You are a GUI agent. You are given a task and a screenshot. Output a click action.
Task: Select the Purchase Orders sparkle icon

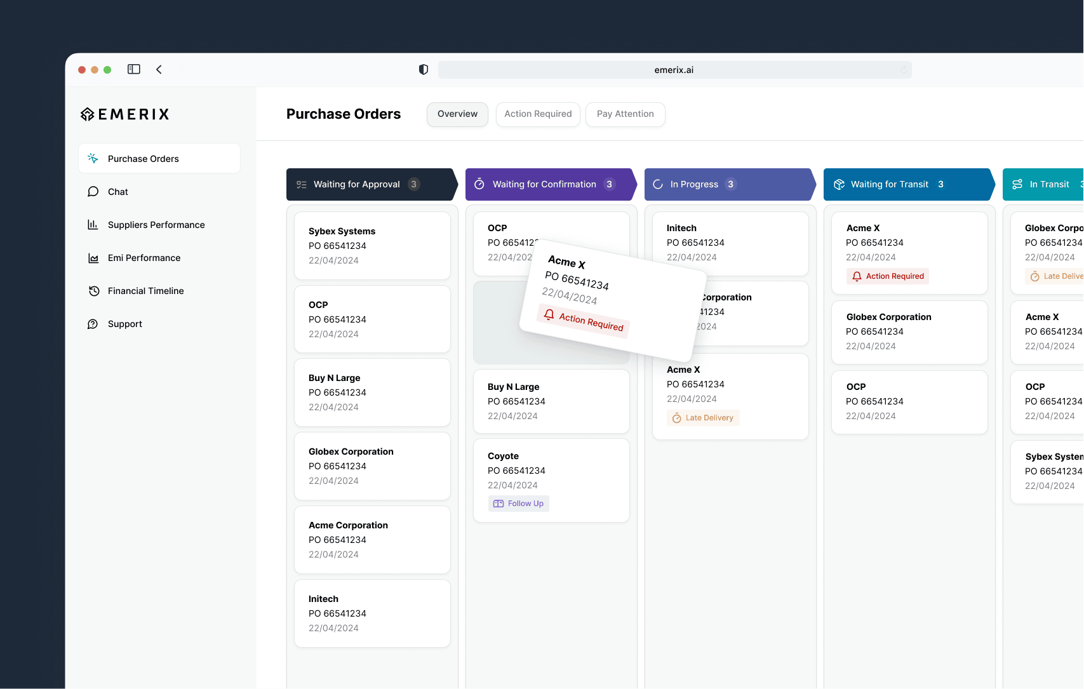(93, 158)
